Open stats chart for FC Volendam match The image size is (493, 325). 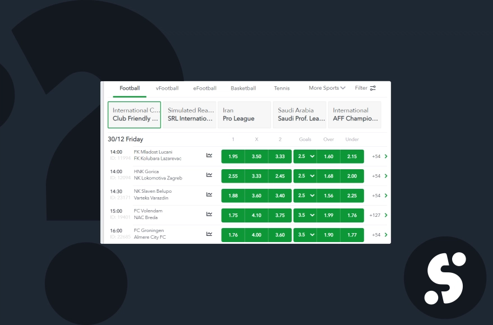point(209,214)
